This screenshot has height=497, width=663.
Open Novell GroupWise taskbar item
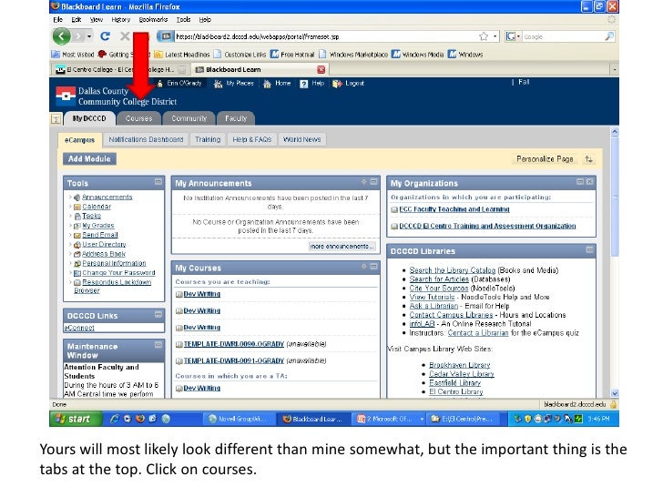pyautogui.click(x=239, y=419)
